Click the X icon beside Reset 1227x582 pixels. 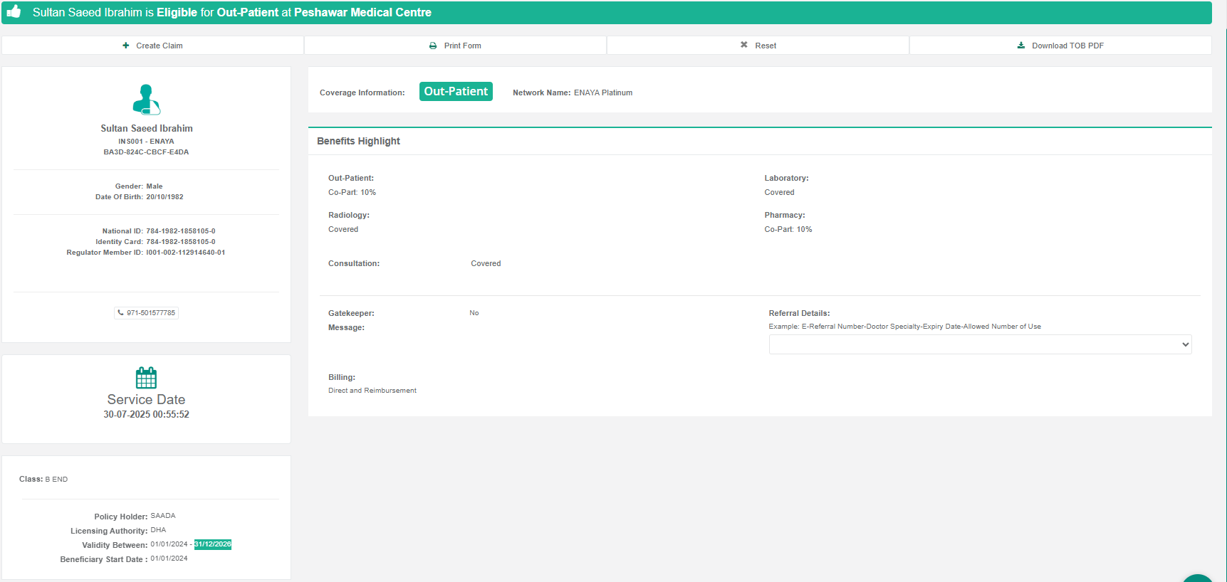pyautogui.click(x=744, y=45)
